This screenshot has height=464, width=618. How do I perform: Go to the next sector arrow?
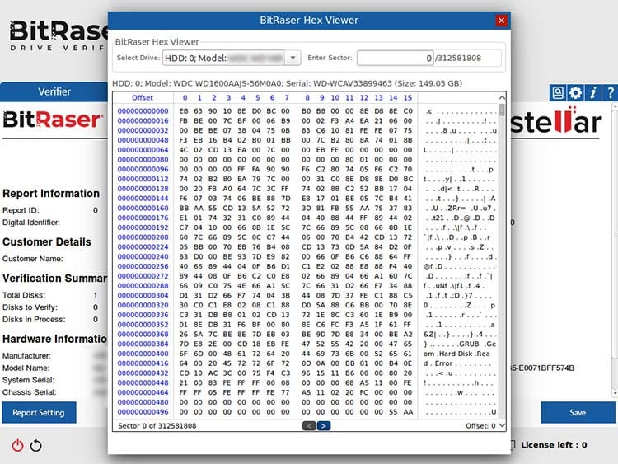tap(324, 426)
